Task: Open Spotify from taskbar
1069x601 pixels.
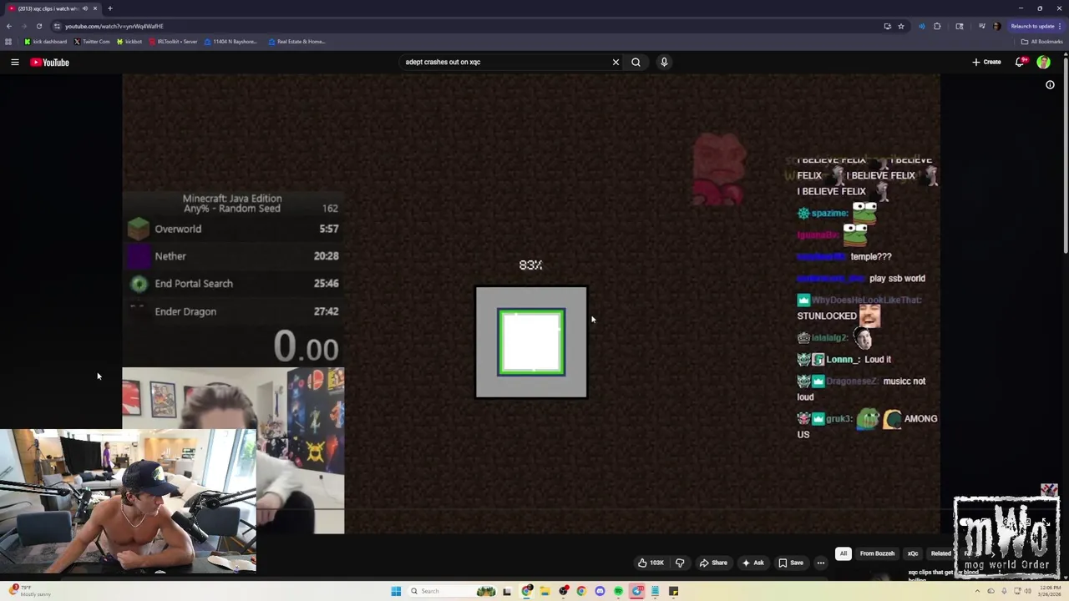Action: pos(618,591)
